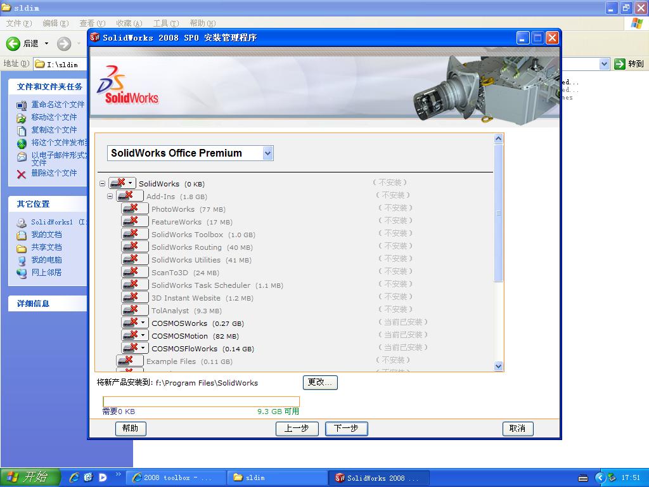This screenshot has width=649, height=487.
Task: Select the Example Files (0.11 GB) row text
Action: click(x=189, y=361)
